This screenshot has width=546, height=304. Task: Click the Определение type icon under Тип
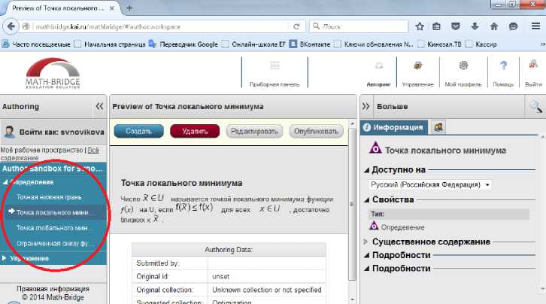pyautogui.click(x=374, y=226)
